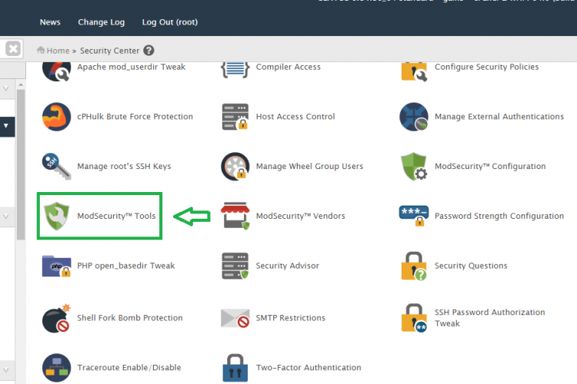
Task: Open Apache mod_userdir Tweak link
Action: (x=131, y=67)
